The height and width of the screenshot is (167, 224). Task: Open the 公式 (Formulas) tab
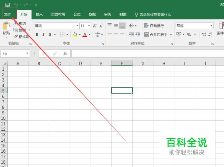point(77,14)
